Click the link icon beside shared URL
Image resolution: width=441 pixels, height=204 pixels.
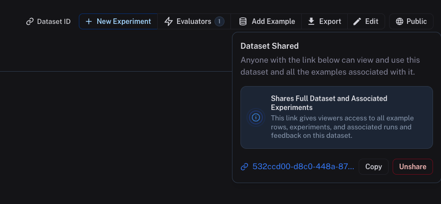point(244,167)
